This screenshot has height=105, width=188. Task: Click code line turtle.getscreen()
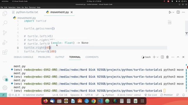39,29
